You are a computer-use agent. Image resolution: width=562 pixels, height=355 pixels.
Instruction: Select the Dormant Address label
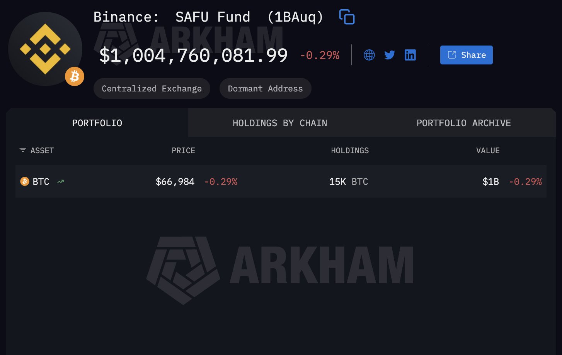point(265,88)
